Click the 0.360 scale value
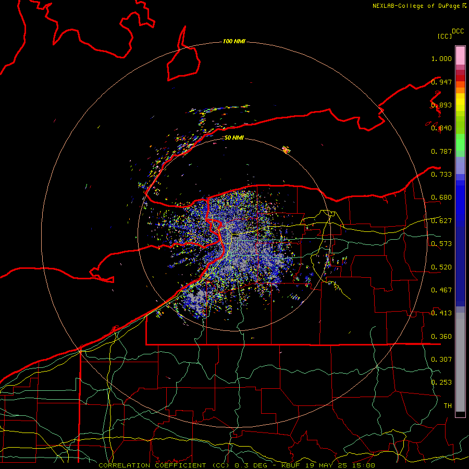Screen dimensions: 469x469 [441, 337]
